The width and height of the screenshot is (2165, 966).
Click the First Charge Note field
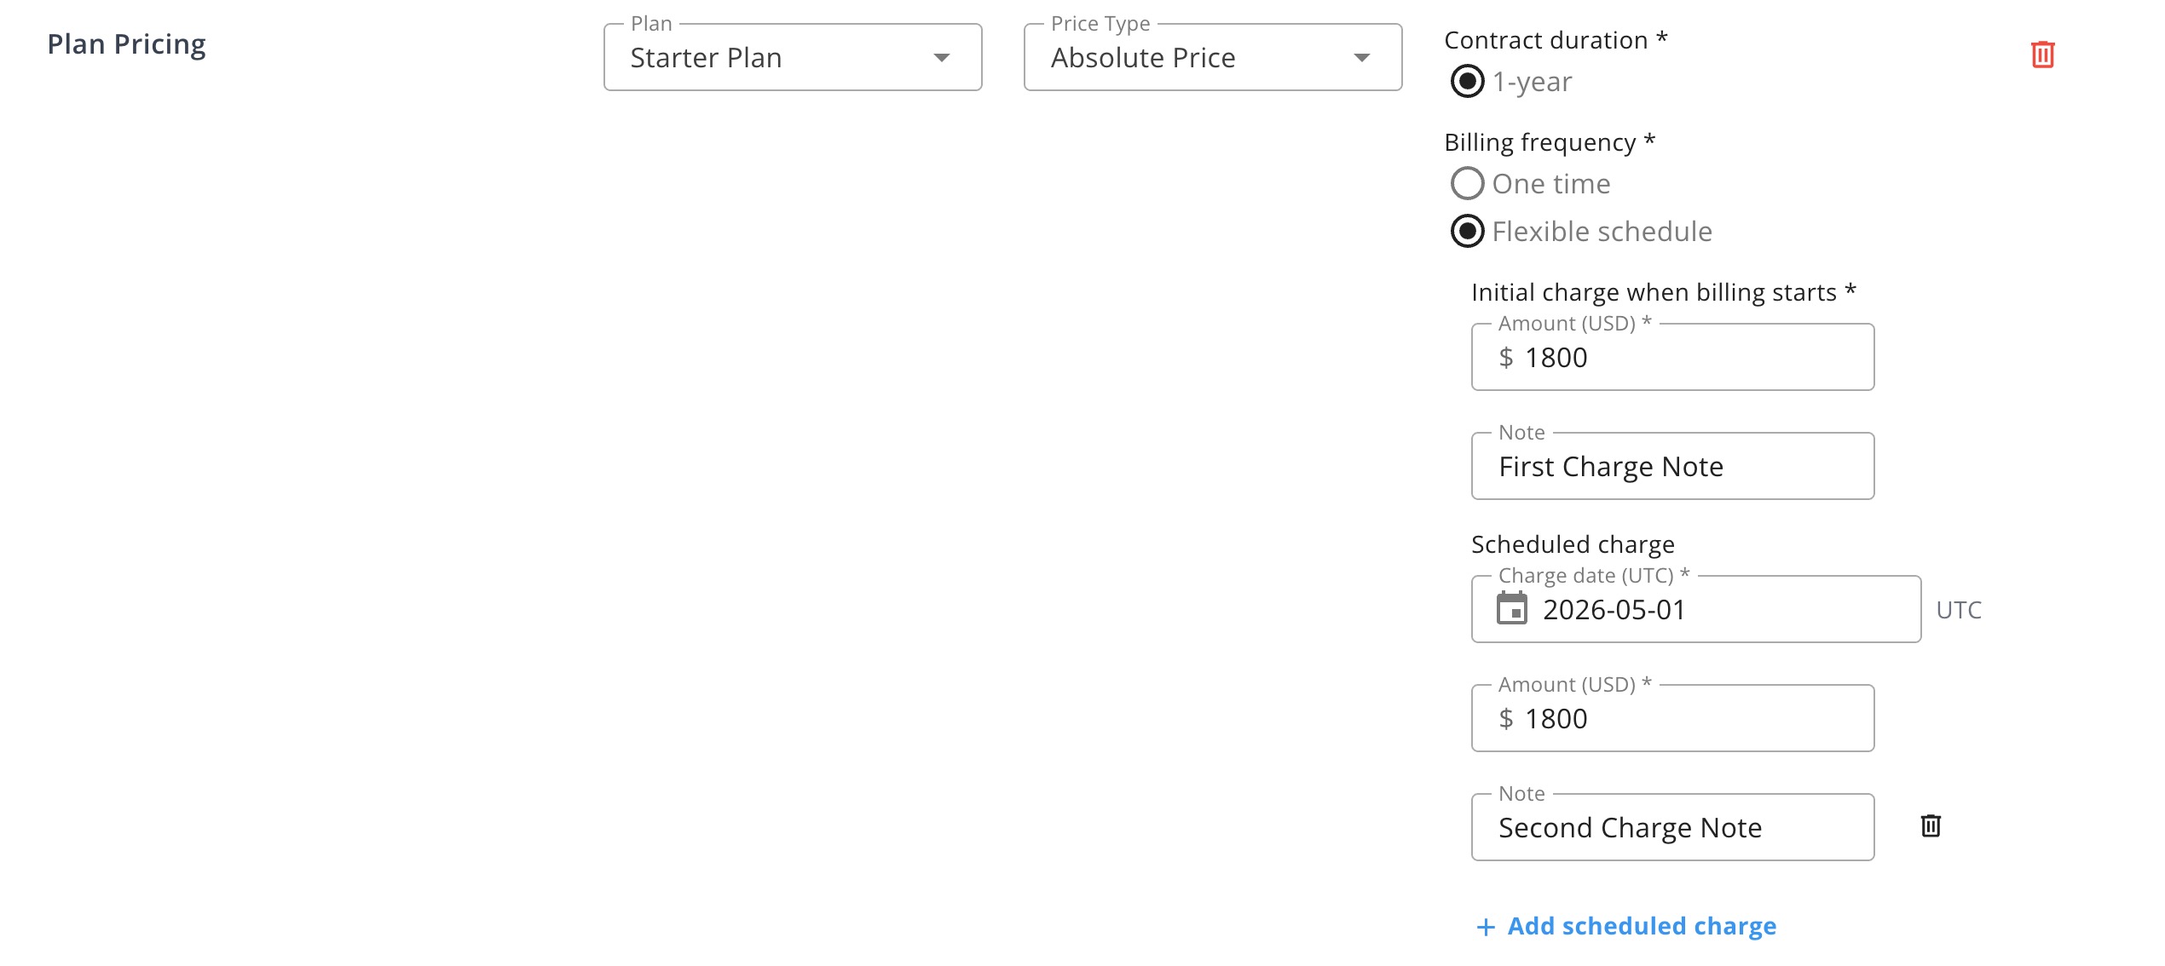[x=1671, y=467]
